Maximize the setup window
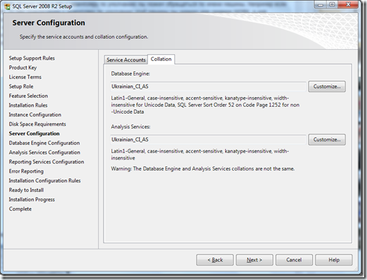This screenshot has height=280, width=367. [332, 5]
